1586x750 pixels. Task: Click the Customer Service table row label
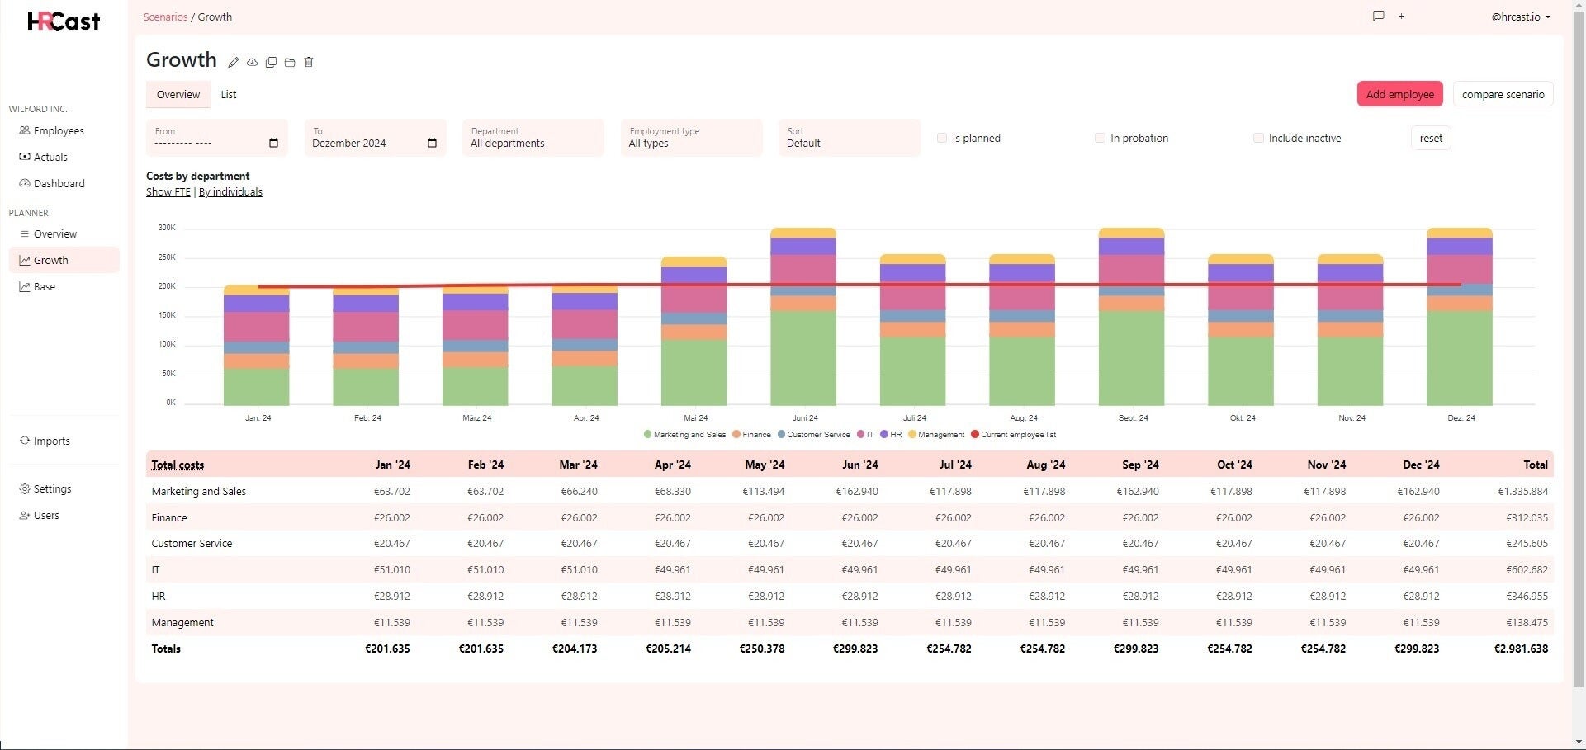(x=192, y=544)
